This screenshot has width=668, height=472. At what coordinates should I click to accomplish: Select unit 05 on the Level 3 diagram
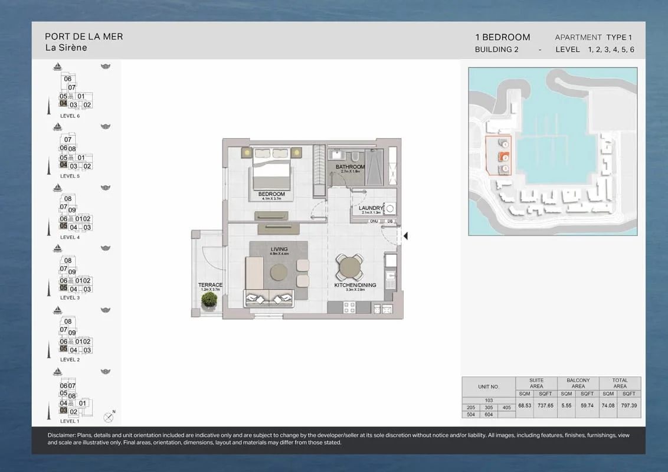pos(62,287)
